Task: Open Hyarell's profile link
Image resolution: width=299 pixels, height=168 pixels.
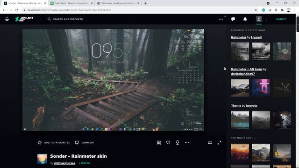Action: point(256,37)
